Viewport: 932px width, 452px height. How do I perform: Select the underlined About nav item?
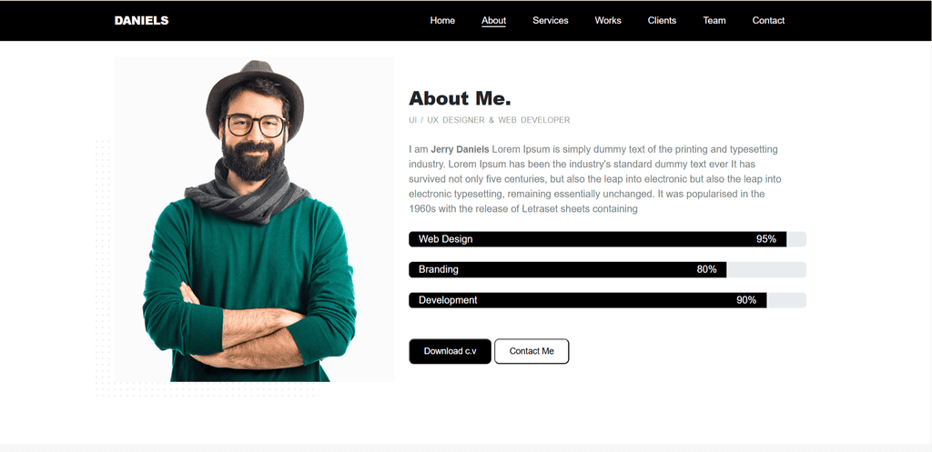click(493, 21)
